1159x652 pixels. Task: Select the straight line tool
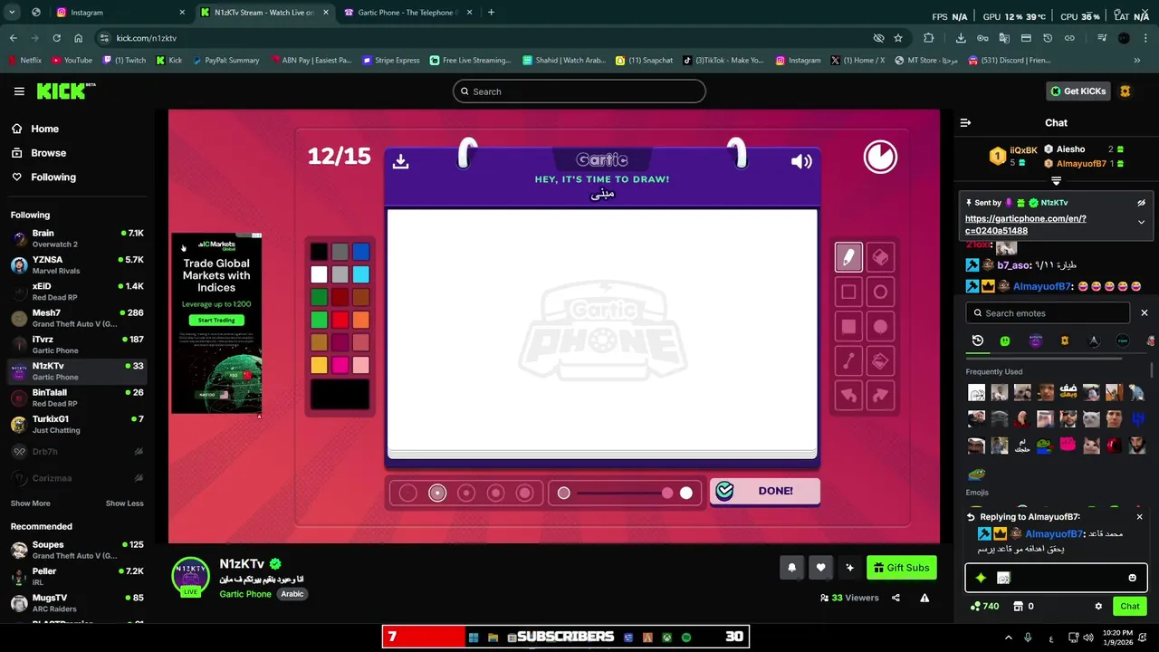point(848,360)
